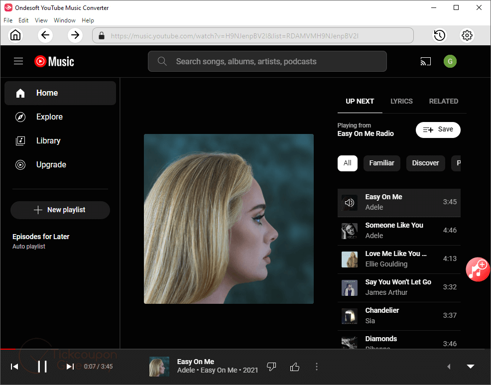Click the speaker icon on Easy On Me row
The image size is (491, 385).
click(350, 203)
